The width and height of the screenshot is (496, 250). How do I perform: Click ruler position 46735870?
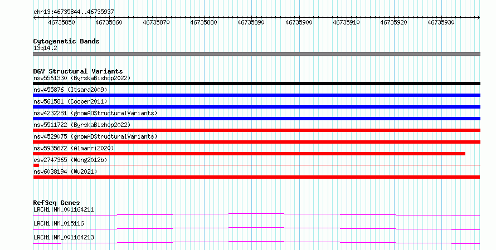156,22
